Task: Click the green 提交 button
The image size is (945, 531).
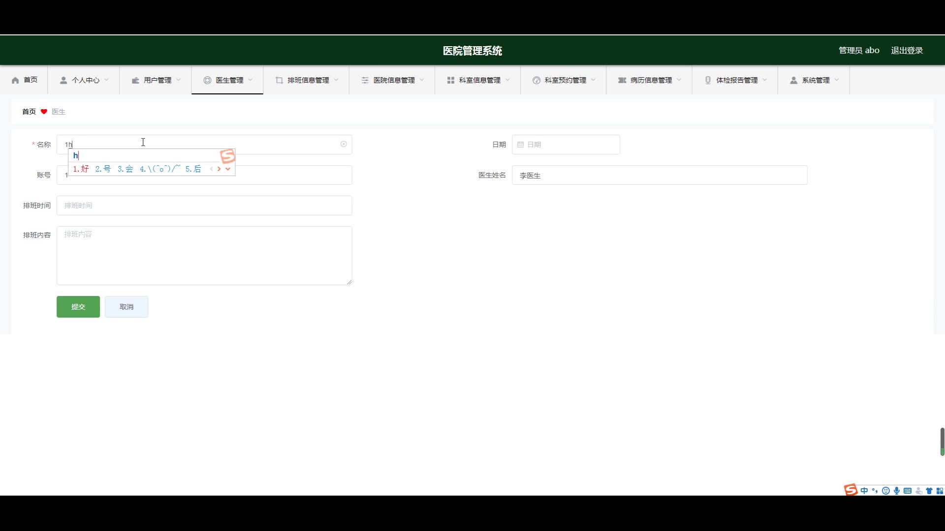Action: click(78, 307)
